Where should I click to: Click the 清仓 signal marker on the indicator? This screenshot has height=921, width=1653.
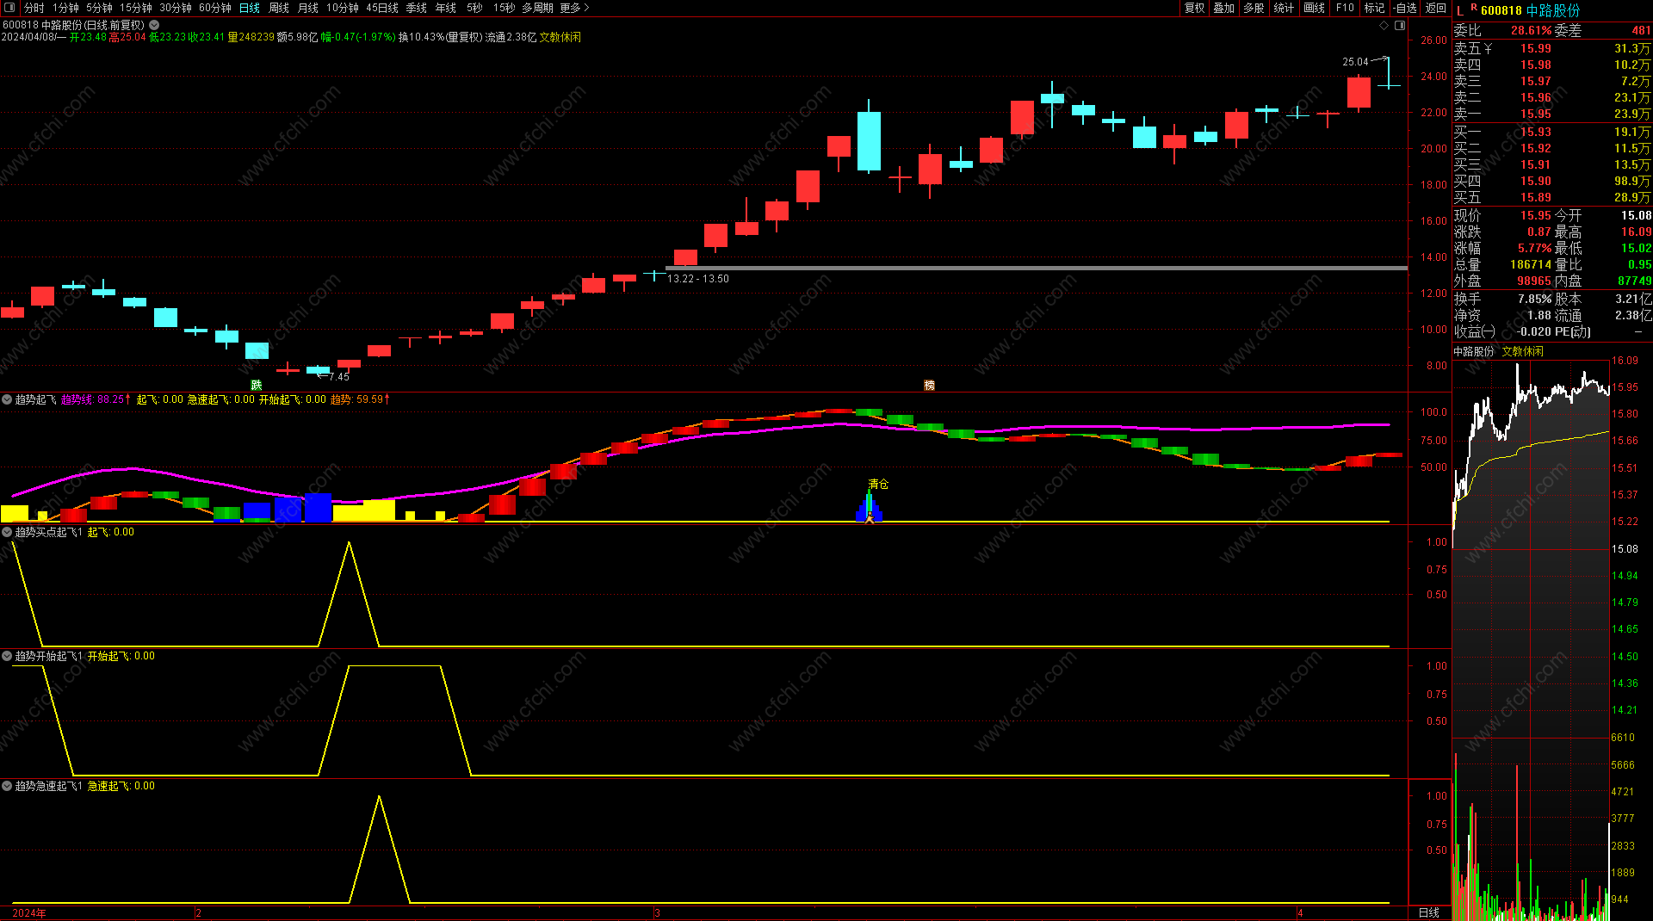878,485
